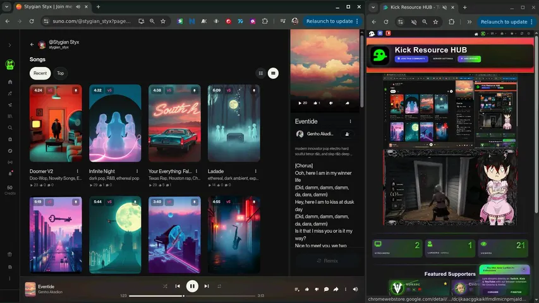Dislike current song in player bar

click(317, 289)
